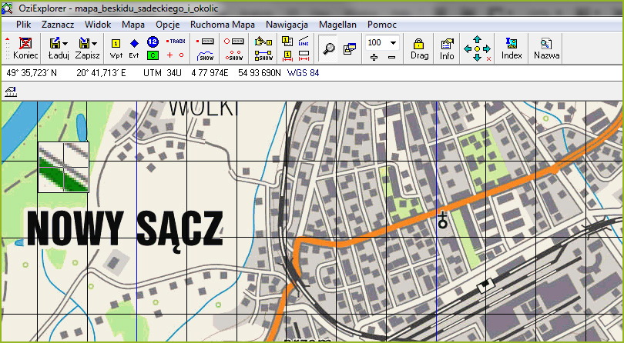Open the zoom level 100 dropdown
This screenshot has height=343, width=624.
pos(393,43)
